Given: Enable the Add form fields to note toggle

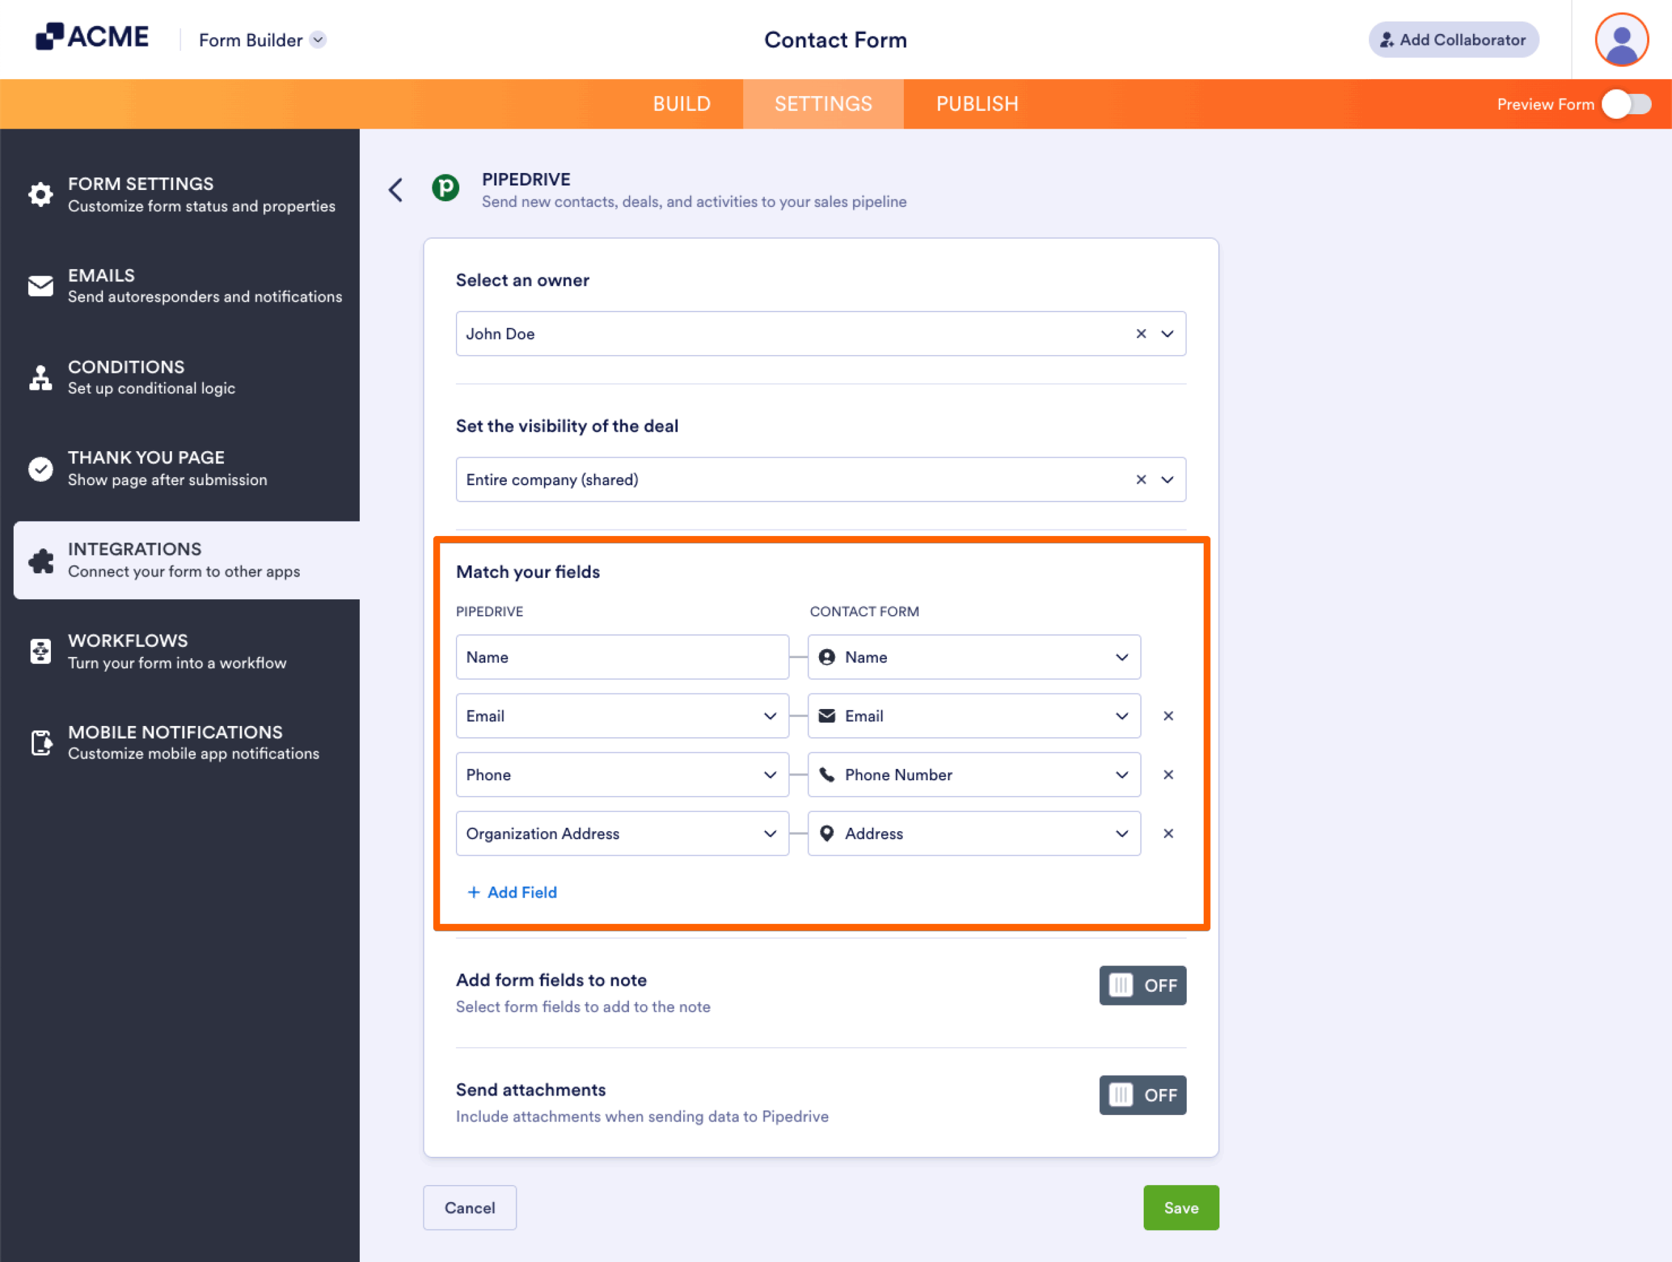Looking at the screenshot, I should (1142, 985).
